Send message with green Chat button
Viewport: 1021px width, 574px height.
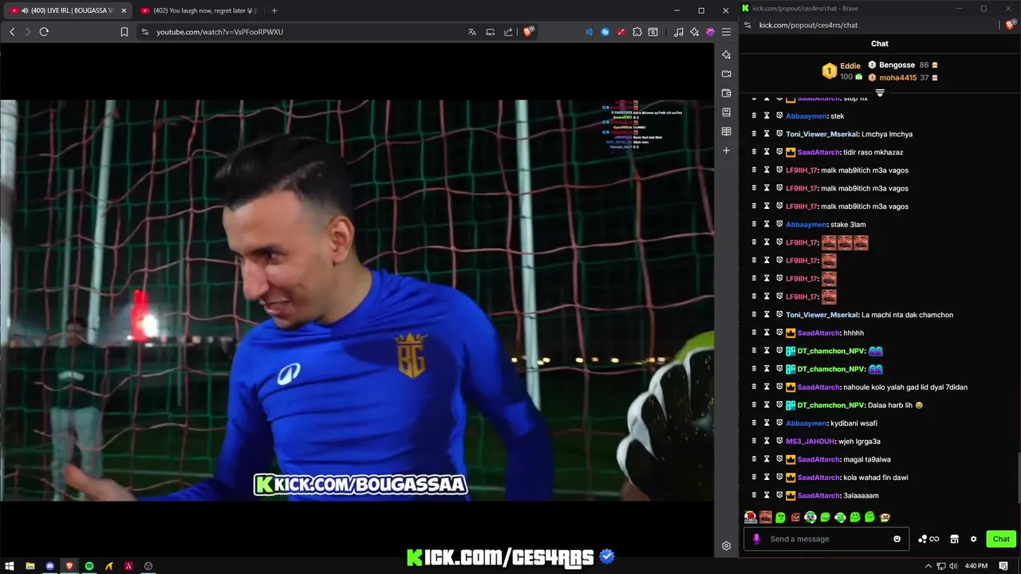tap(1001, 539)
